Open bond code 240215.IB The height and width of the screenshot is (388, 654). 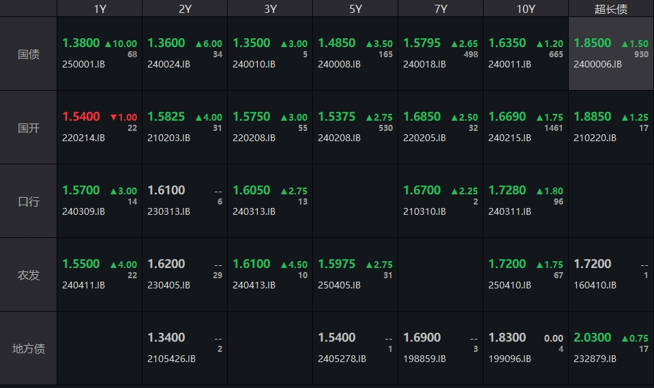[x=509, y=138]
